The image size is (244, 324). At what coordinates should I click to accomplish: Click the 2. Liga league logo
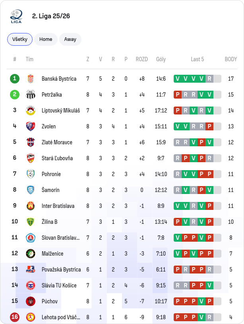tap(16, 16)
